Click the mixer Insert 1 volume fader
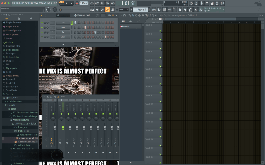Image resolution: width=265 pixels, height=165 pixels. [63, 128]
